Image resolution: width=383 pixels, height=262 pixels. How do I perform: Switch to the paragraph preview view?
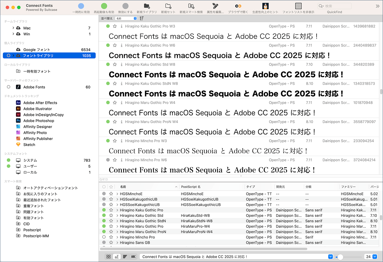125,257
